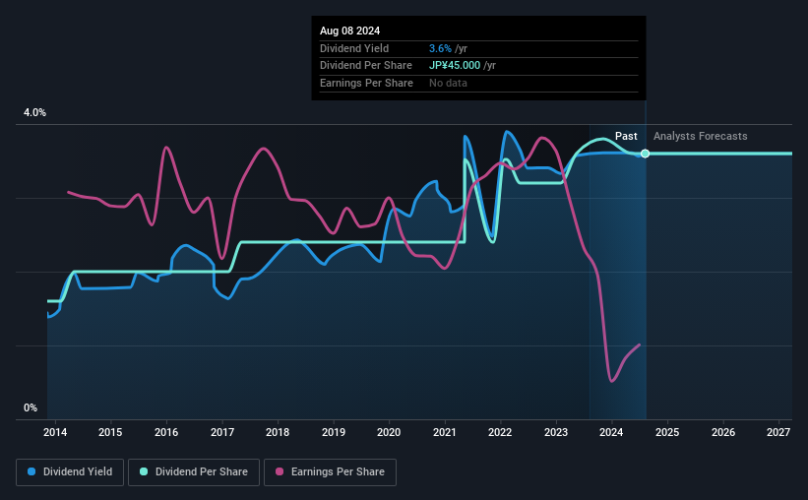Click the 3.6% dividend yield value in tooltip
The height and width of the screenshot is (500, 808).
[440, 48]
